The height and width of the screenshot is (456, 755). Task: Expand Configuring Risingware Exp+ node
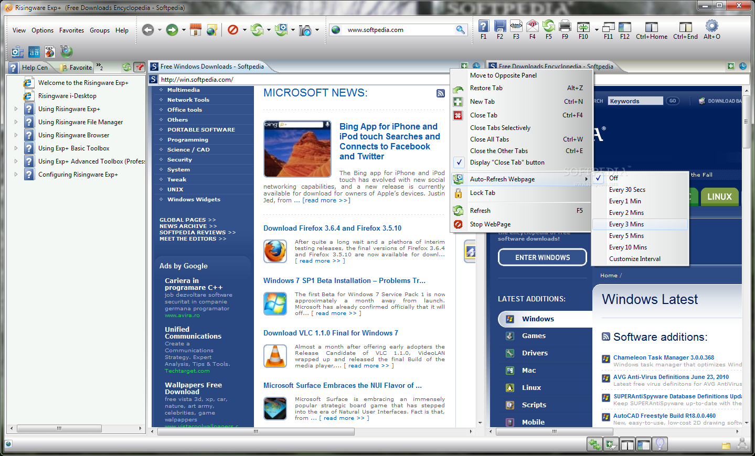(16, 175)
